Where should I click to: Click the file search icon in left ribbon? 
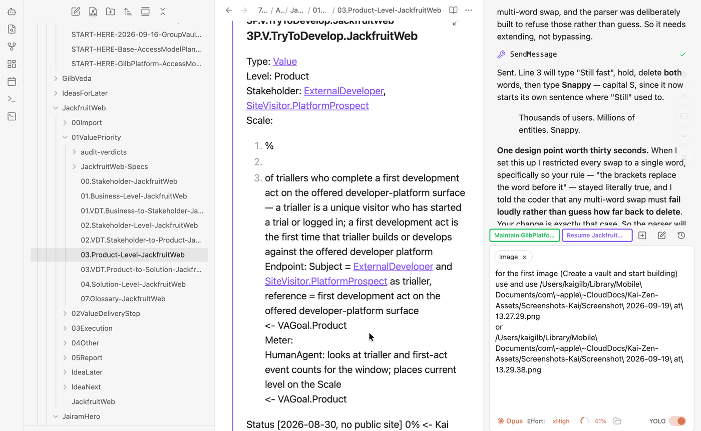point(12,29)
